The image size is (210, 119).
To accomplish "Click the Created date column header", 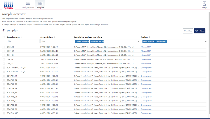I will click(x=46, y=37).
